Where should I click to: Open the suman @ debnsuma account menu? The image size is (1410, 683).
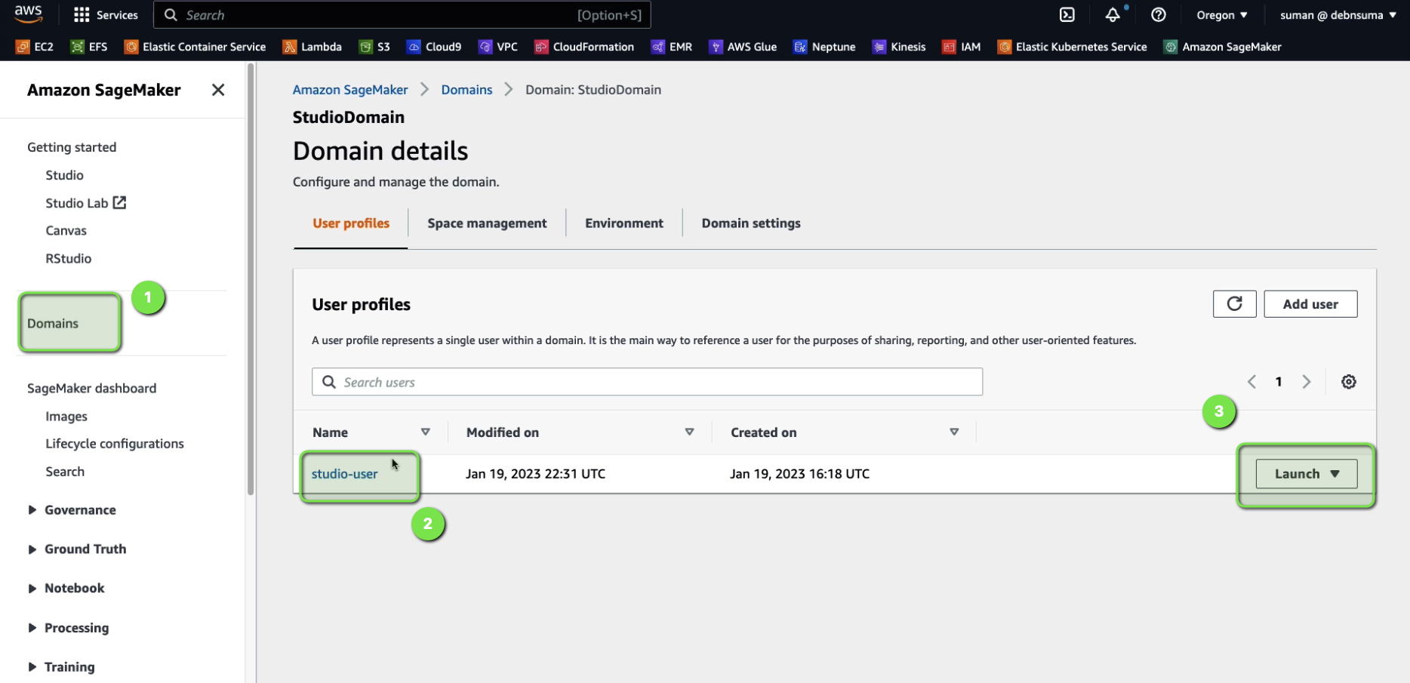[x=1338, y=15]
